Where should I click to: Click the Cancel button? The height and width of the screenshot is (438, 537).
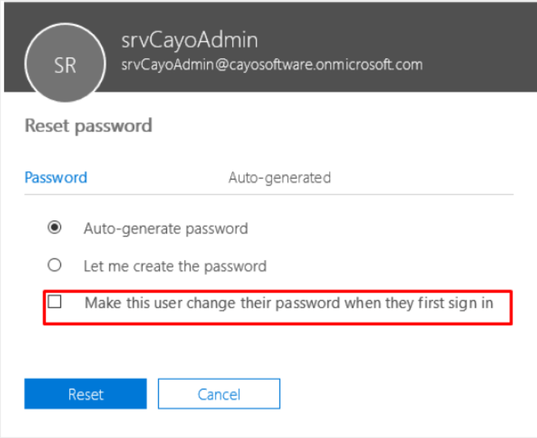pyautogui.click(x=219, y=394)
